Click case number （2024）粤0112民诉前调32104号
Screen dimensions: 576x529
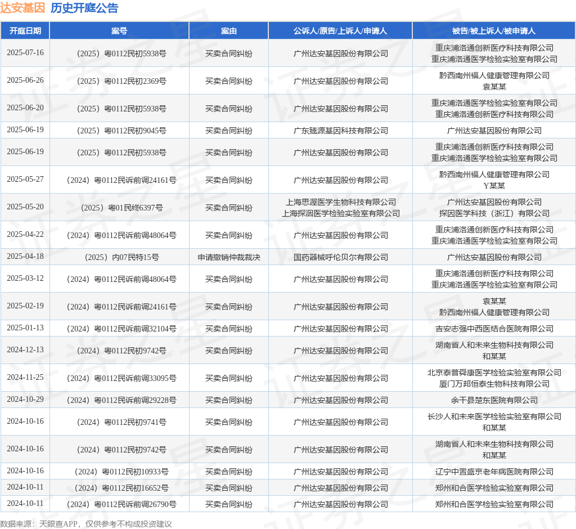click(119, 329)
